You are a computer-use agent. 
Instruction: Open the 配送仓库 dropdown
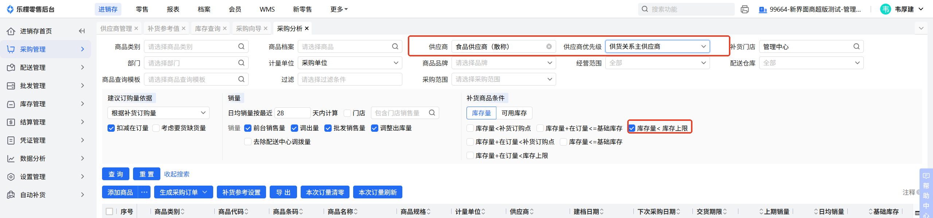(811, 63)
